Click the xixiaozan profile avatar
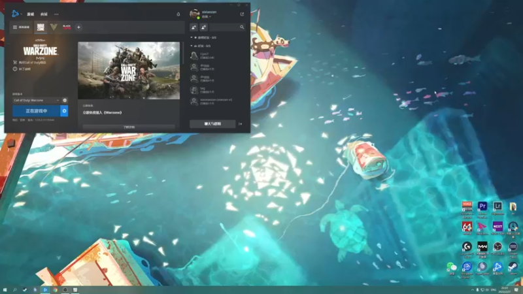This screenshot has height=294, width=523. click(194, 14)
